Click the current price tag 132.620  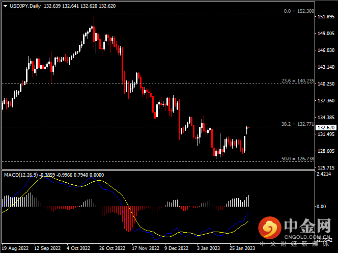325,128
